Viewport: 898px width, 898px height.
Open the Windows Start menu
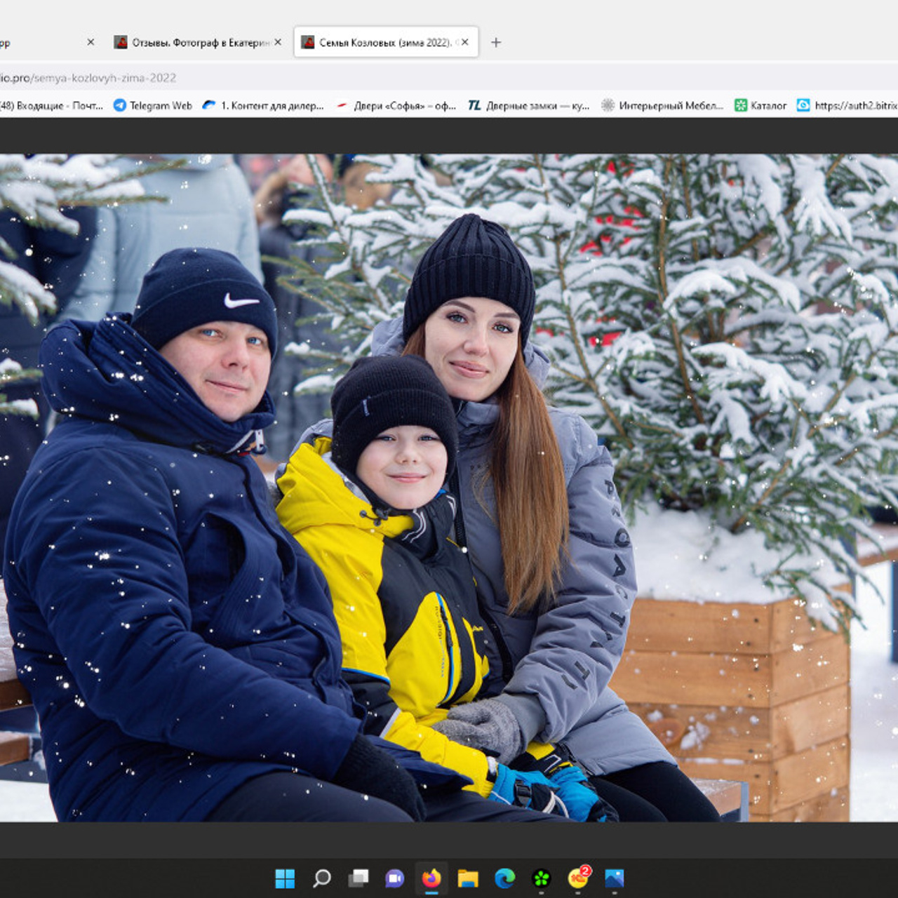tap(285, 878)
